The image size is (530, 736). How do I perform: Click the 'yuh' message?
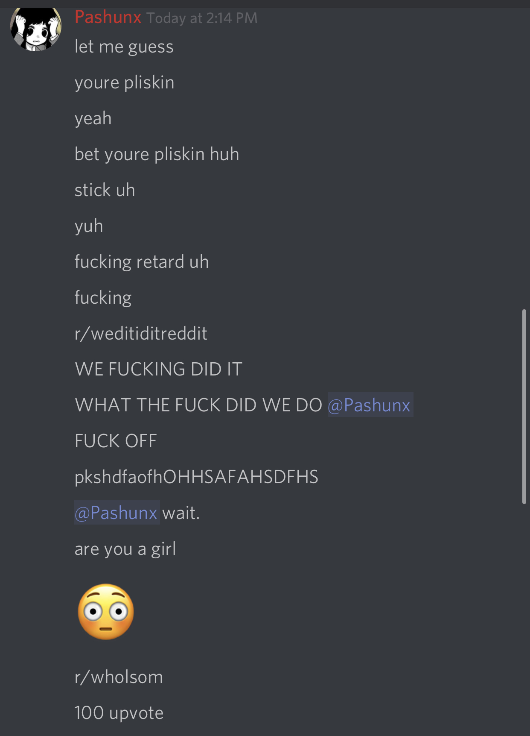coord(89,226)
